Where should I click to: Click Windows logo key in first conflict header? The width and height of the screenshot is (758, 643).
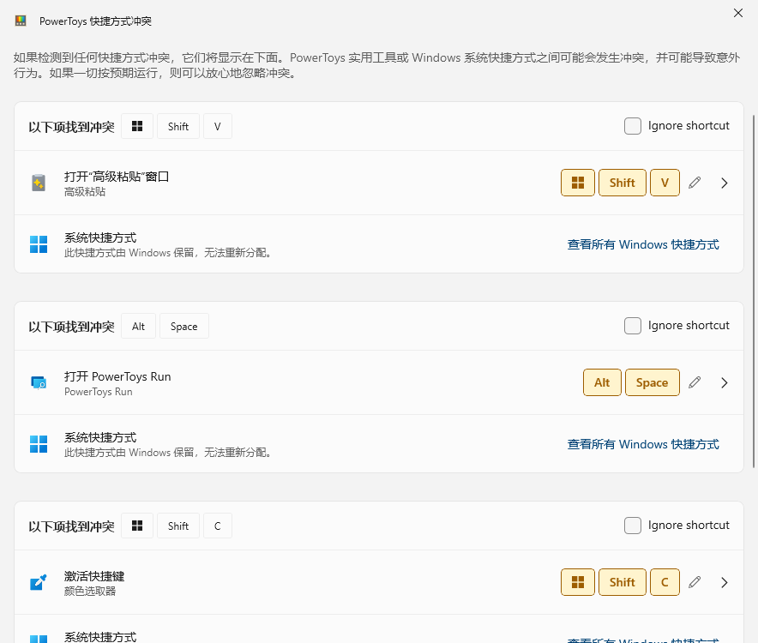137,126
